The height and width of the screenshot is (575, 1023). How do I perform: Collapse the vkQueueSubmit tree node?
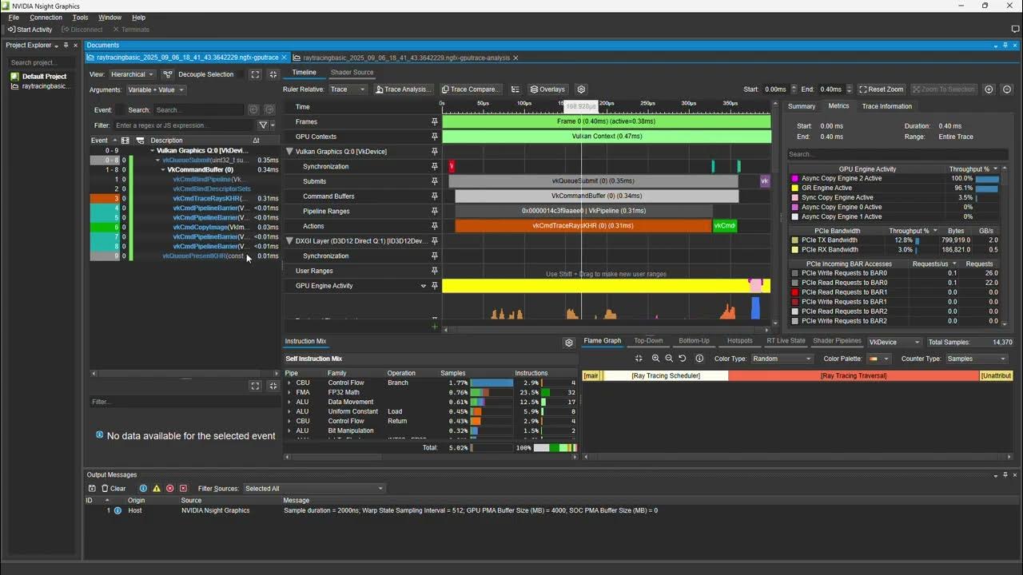tap(158, 160)
